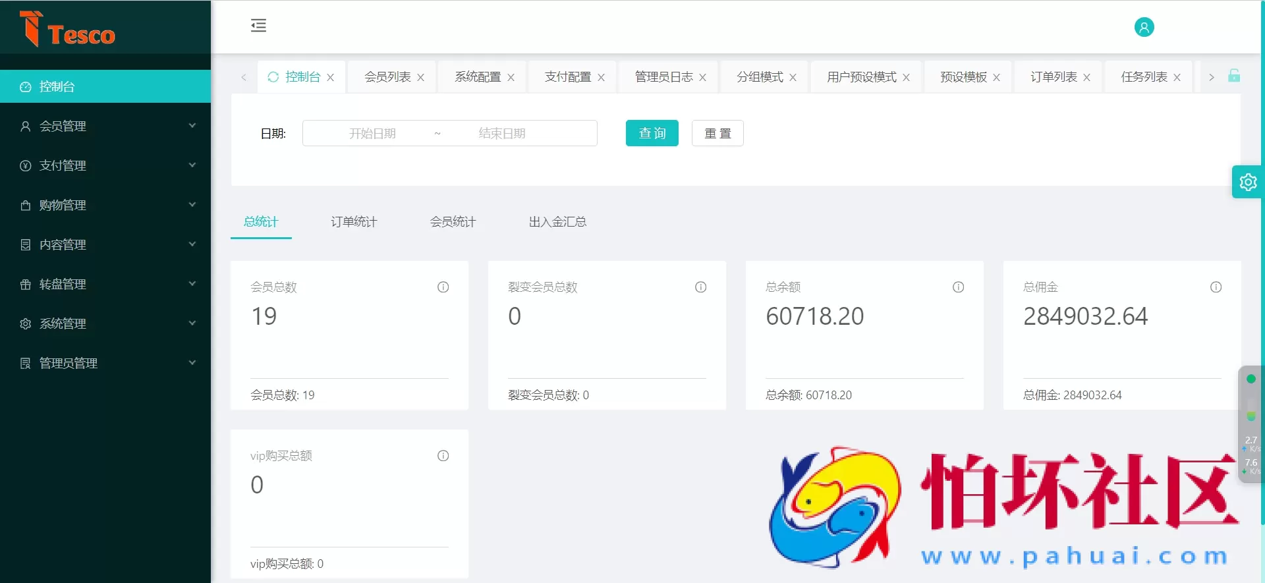Select the 订单统计 statistics tab
Screen dimensions: 1265x583
pos(354,222)
